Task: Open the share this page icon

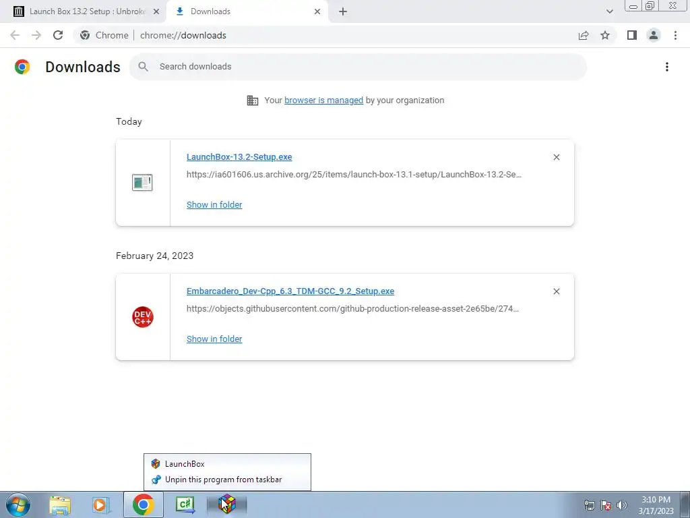Action: [584, 35]
